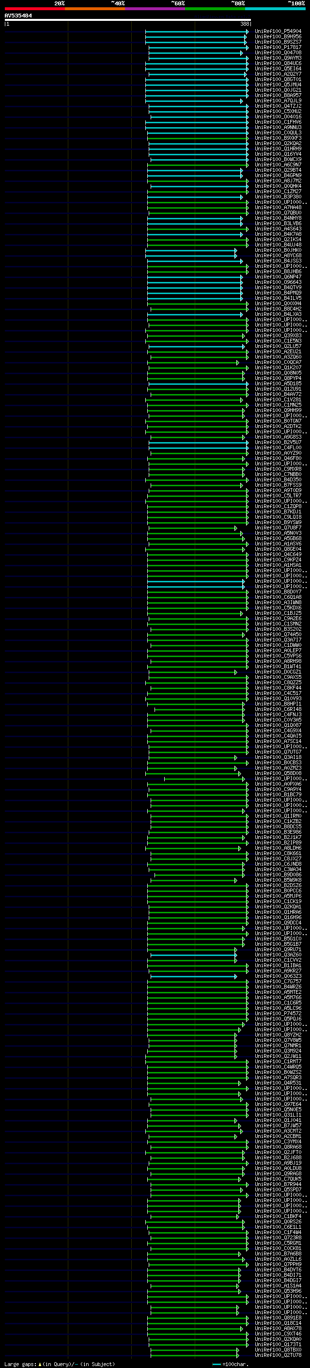310x1368 pixels.
Task: Select hit label UniRef100_B3E986
Action: [x=278, y=832]
